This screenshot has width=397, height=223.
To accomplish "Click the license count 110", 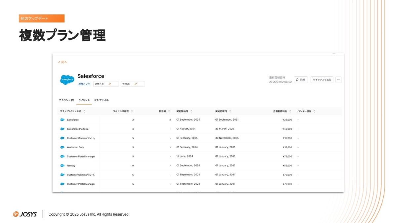I will pos(132,165).
